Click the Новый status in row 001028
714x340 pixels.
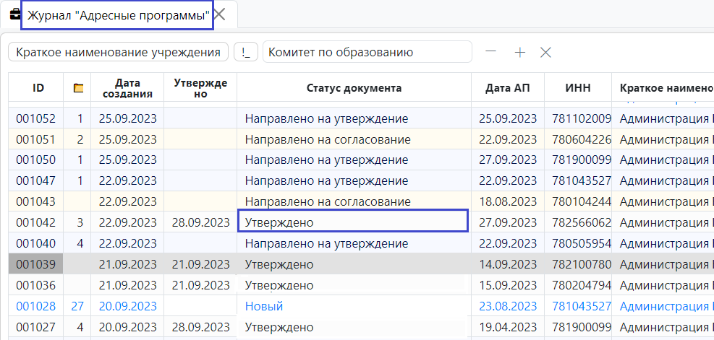[264, 306]
